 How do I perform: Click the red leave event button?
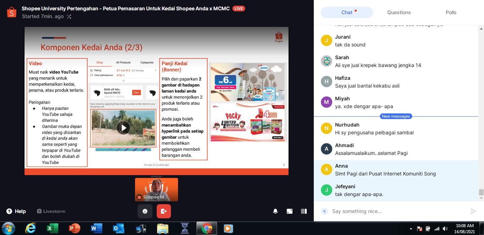pyautogui.click(x=163, y=211)
